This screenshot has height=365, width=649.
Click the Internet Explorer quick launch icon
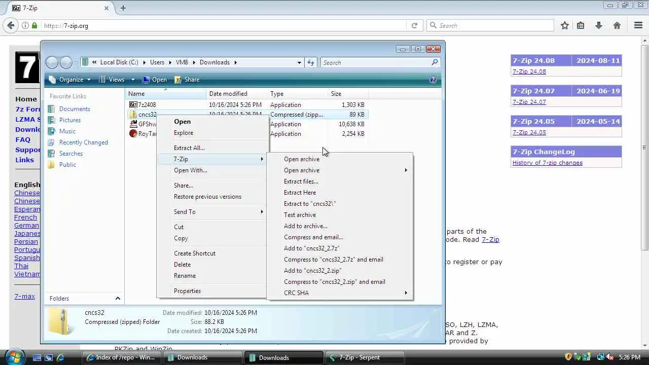click(60, 357)
